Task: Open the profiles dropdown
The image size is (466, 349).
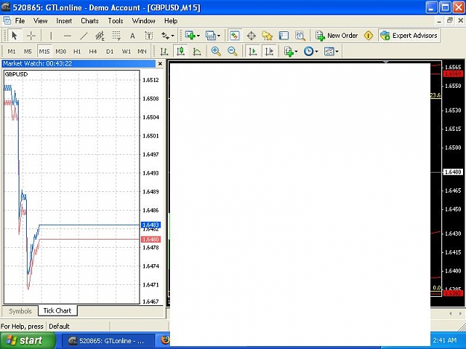Action: click(212, 36)
